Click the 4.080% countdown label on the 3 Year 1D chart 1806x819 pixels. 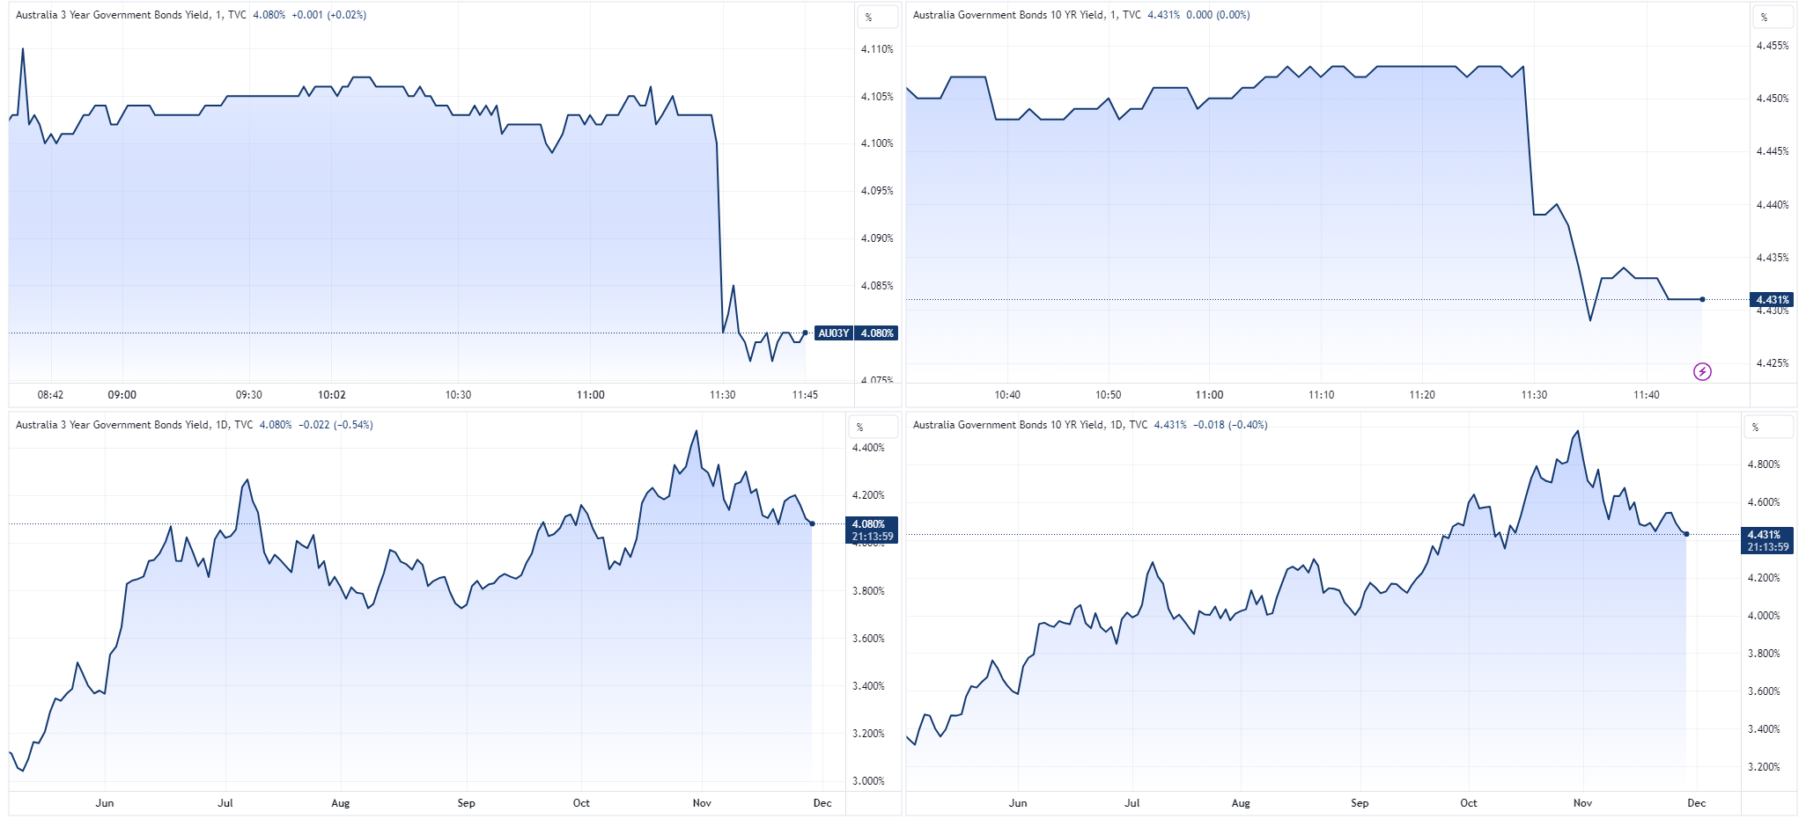[x=872, y=530]
